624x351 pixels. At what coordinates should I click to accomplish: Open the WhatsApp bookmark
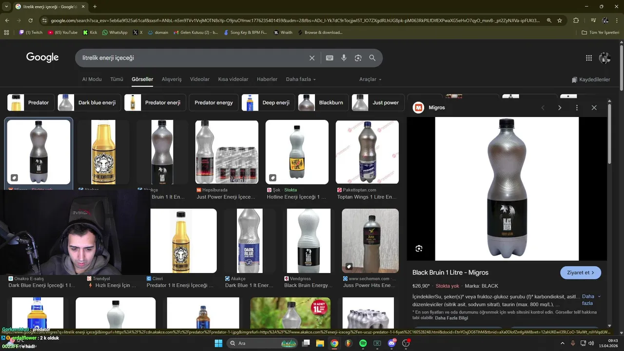pos(115,33)
